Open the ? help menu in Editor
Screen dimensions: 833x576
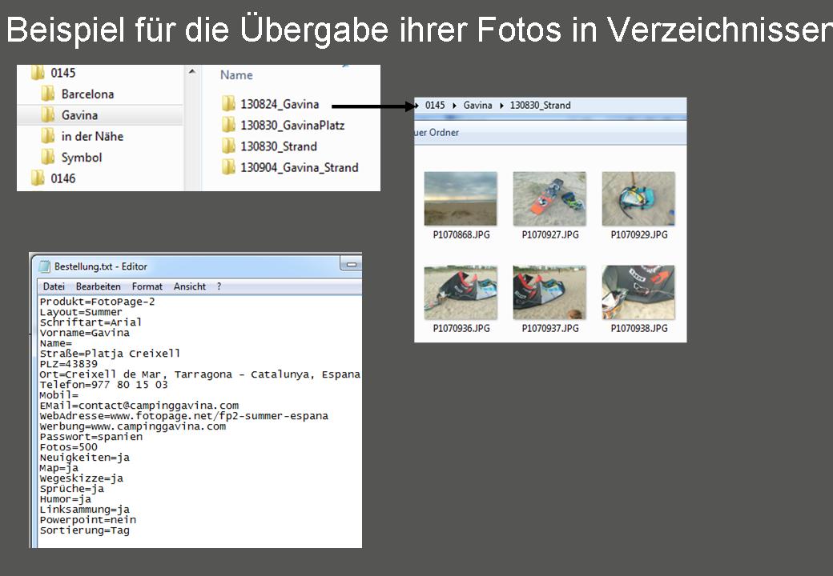coord(219,286)
